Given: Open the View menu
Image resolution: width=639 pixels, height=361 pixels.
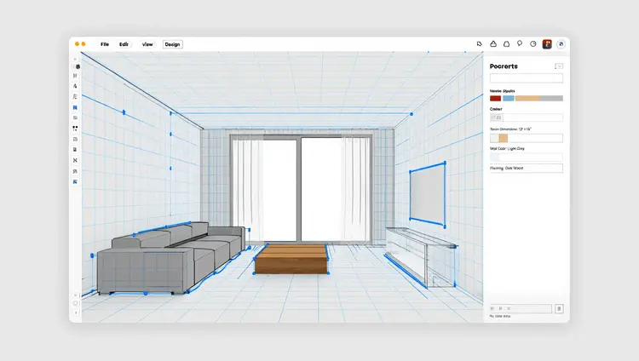Looking at the screenshot, I should [147, 44].
